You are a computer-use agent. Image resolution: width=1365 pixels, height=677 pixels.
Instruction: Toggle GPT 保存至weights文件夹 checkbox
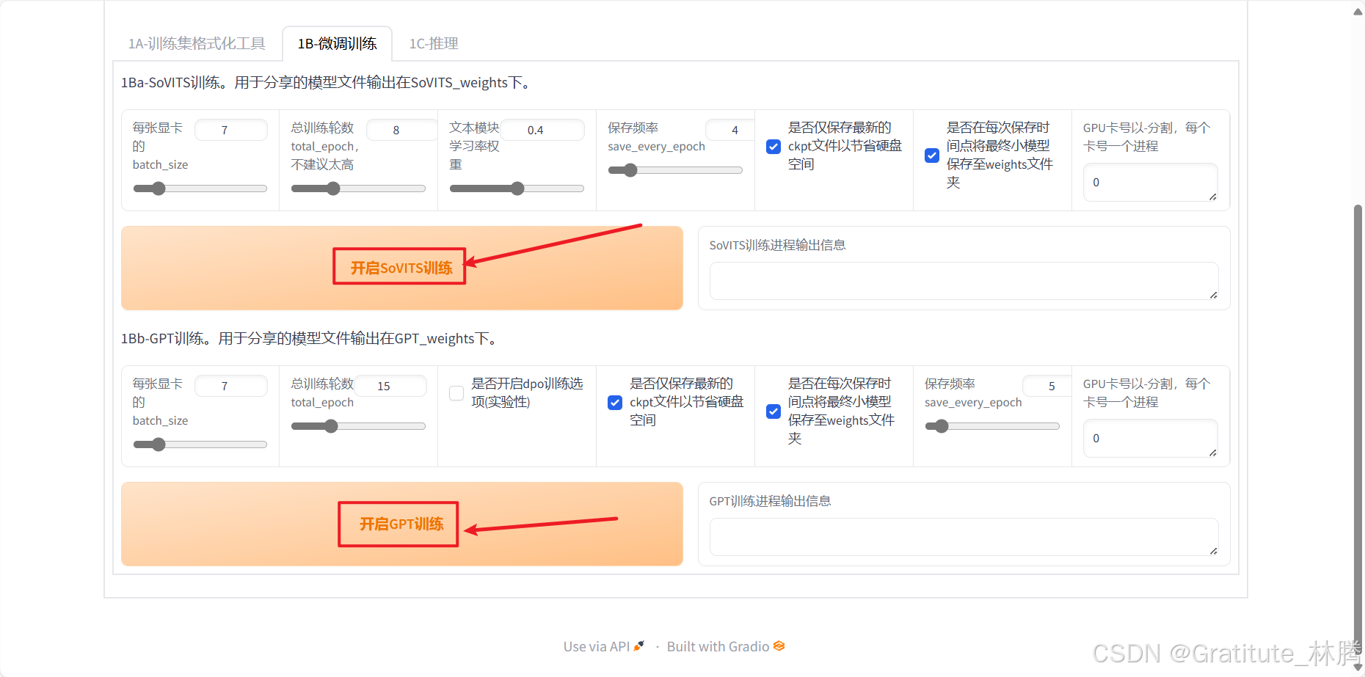tap(773, 411)
